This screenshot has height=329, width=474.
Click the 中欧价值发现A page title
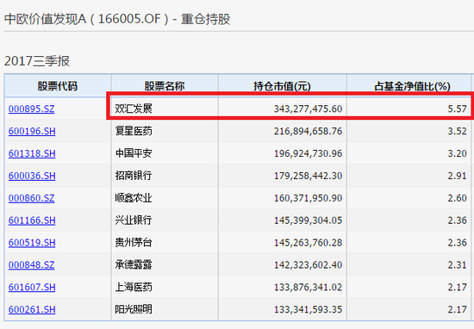[x=46, y=19]
